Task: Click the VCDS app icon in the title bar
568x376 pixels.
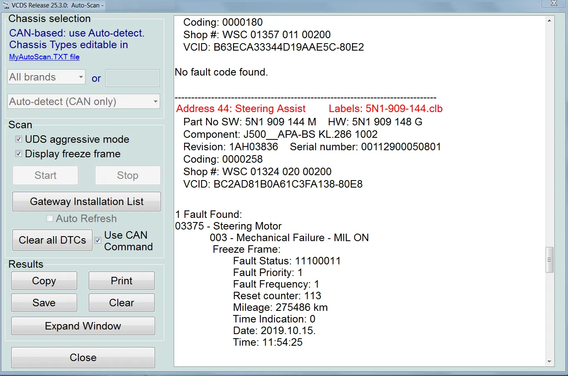Action: click(x=6, y=5)
